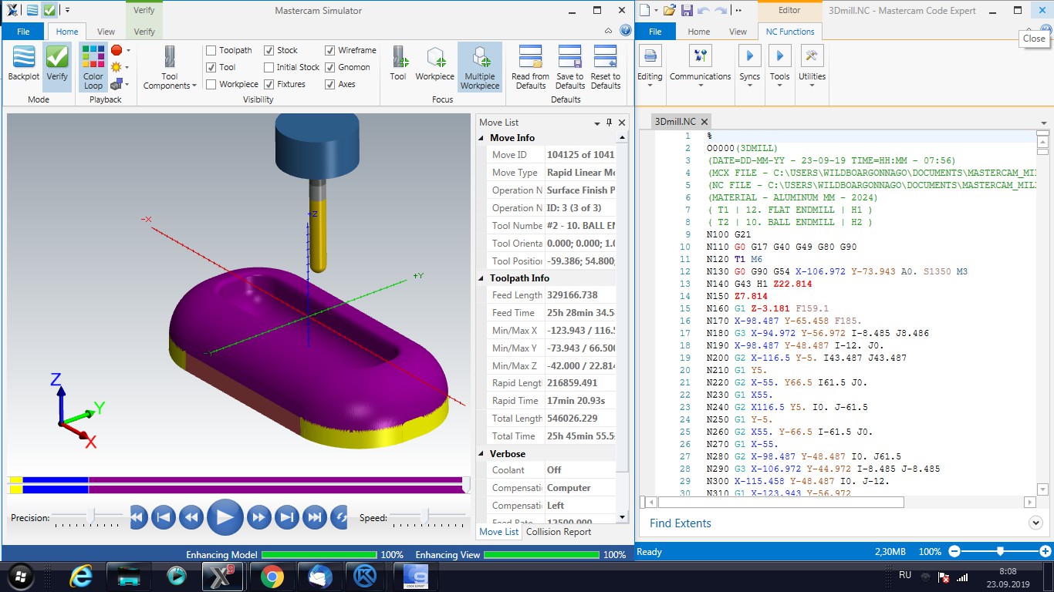Click the Code Expert zoom slider
The width and height of the screenshot is (1054, 592).
point(1000,551)
